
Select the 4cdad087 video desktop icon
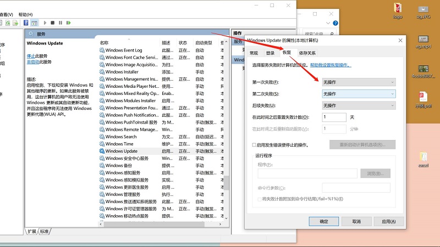[423, 71]
